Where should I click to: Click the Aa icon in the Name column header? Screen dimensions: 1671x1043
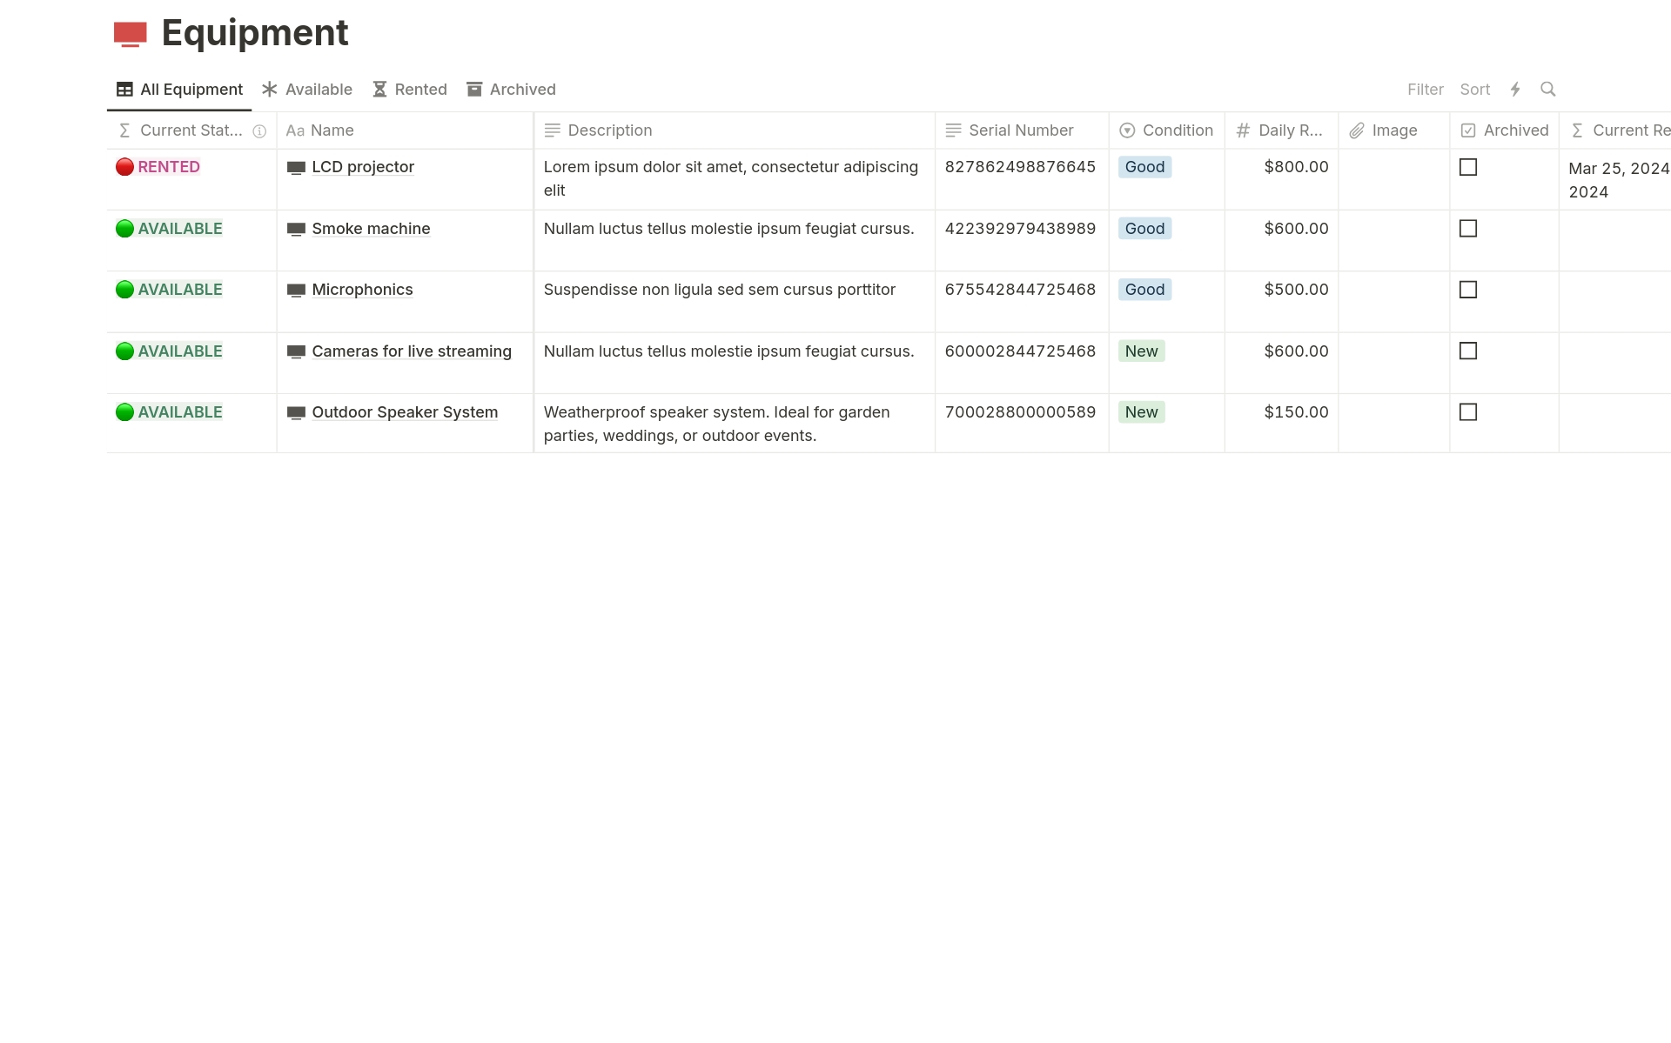click(295, 130)
